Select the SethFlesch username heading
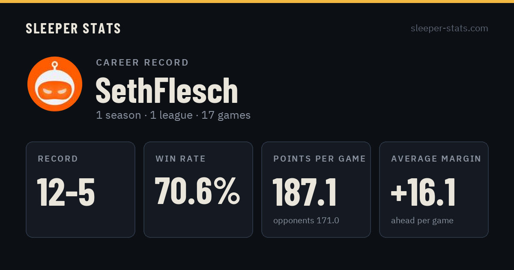The width and height of the screenshot is (514, 270). click(x=167, y=90)
